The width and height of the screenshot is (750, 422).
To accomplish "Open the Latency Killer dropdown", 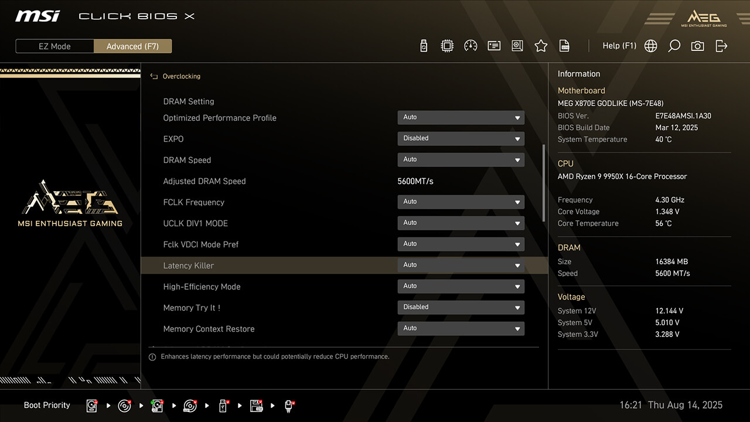I will (x=461, y=266).
